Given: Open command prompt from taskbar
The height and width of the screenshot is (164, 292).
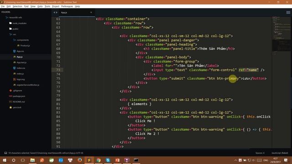Looking at the screenshot, I should [x=136, y=160].
